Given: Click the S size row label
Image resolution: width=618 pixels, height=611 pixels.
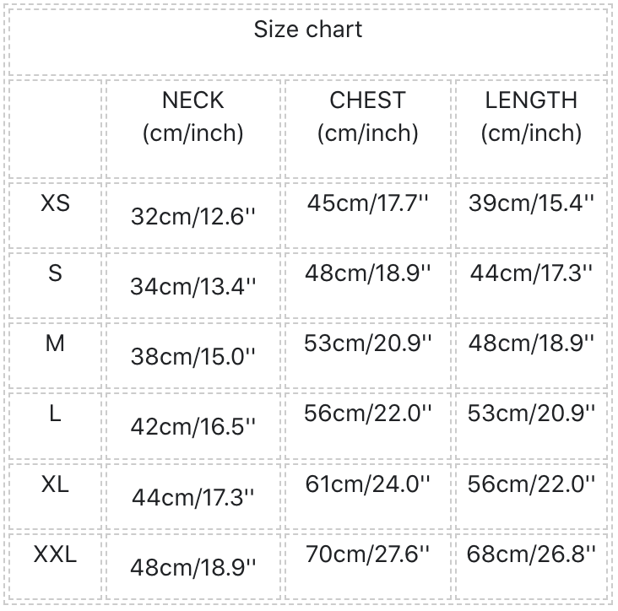Looking at the screenshot, I should coord(56,273).
